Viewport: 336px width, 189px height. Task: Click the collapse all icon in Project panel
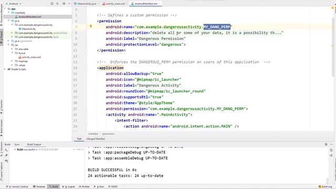pos(57,4)
